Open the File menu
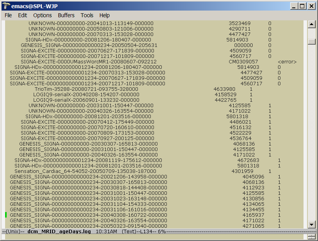Viewport: 318px width, 241px height. [x=8, y=15]
